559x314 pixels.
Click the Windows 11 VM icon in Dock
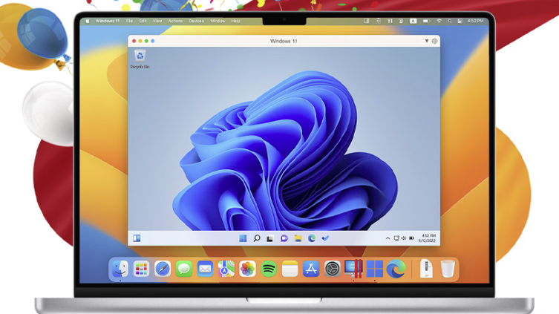click(x=375, y=269)
